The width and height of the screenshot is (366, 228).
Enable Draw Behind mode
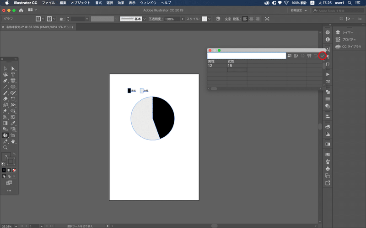9,176
